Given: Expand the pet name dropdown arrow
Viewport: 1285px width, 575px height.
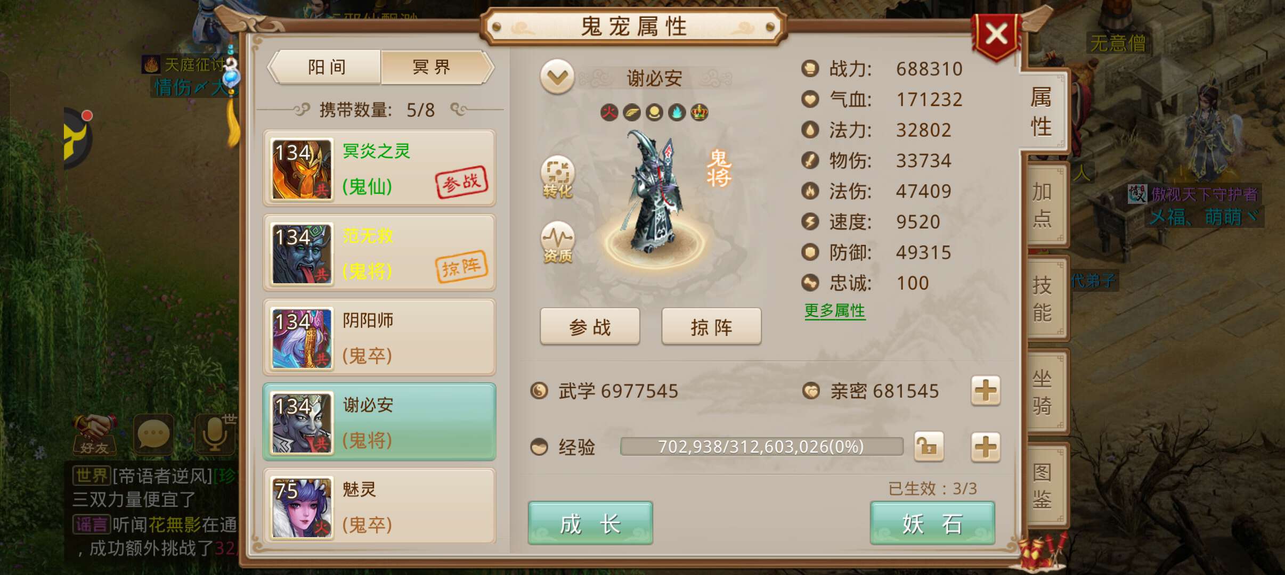Looking at the screenshot, I should coord(557,78).
